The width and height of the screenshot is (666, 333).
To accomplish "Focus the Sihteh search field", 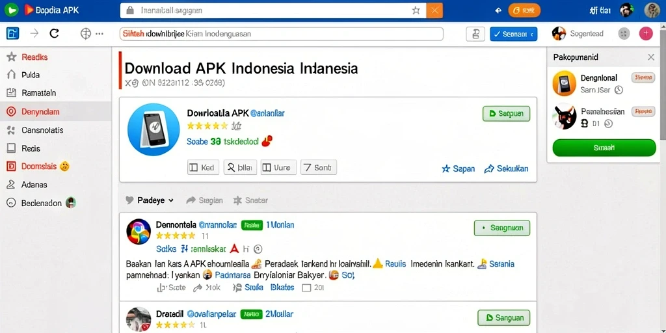I will coord(281,34).
